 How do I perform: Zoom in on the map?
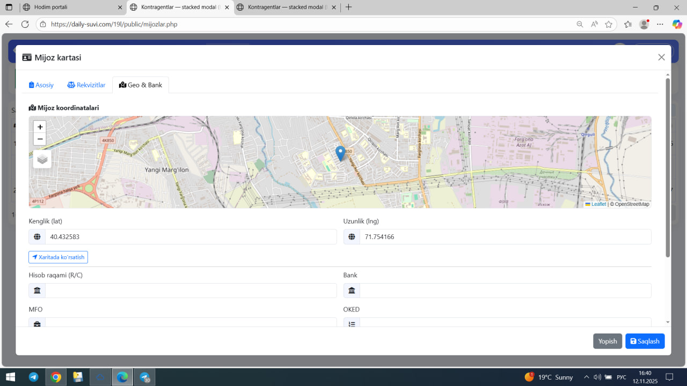click(x=40, y=127)
